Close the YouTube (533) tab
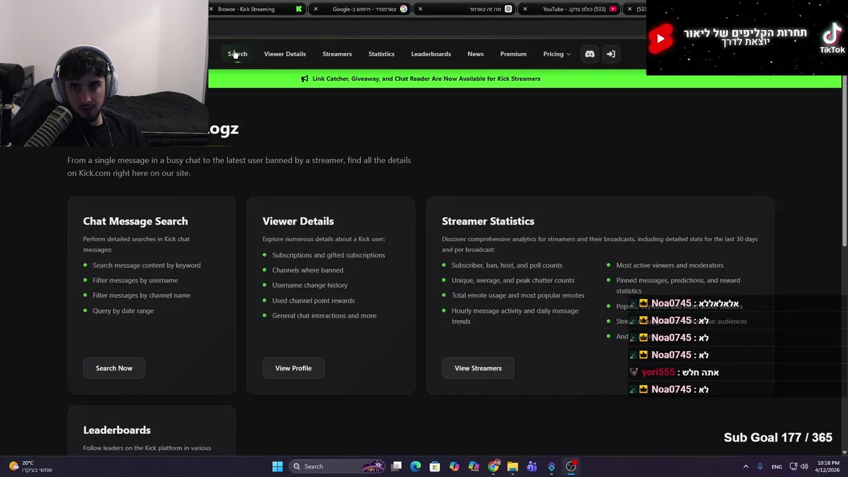 (525, 9)
